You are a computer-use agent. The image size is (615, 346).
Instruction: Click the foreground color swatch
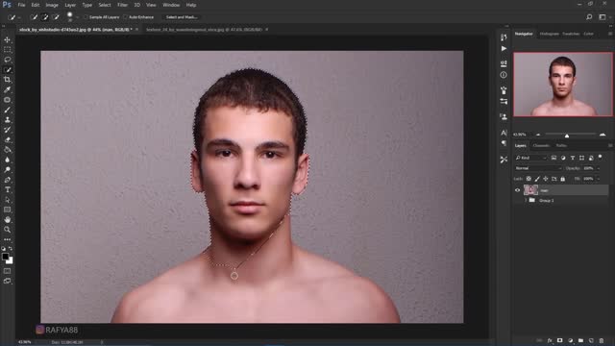(5, 257)
